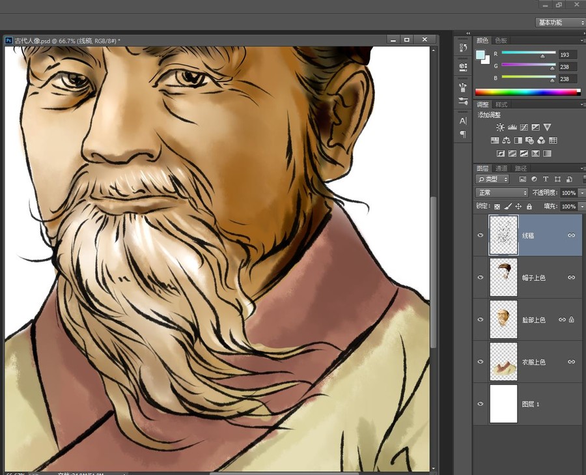Toggle lock transparent pixels
The width and height of the screenshot is (586, 475).
497,207
